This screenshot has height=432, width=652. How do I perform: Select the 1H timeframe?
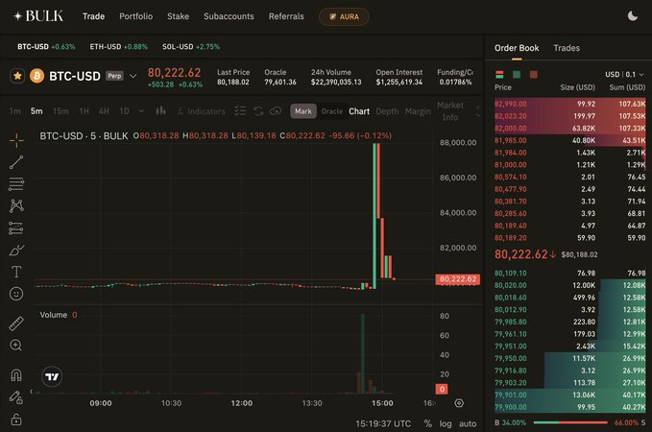tap(84, 111)
